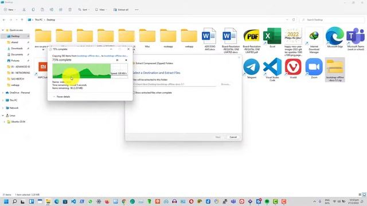Click This PC in the breadcrumb

coord(38,20)
